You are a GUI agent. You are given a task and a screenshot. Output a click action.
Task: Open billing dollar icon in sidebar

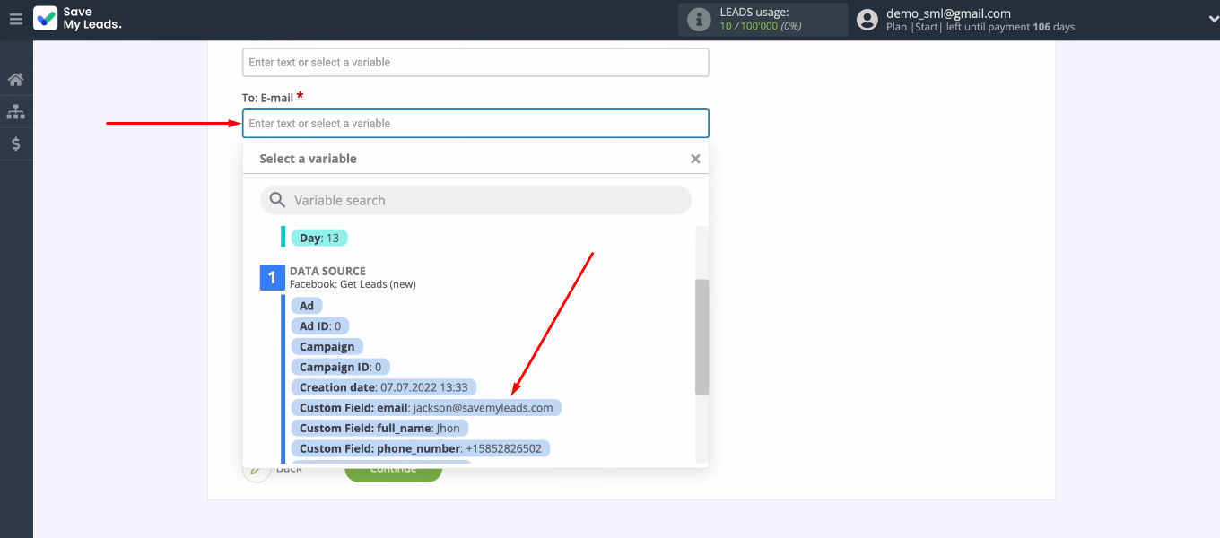click(x=16, y=143)
